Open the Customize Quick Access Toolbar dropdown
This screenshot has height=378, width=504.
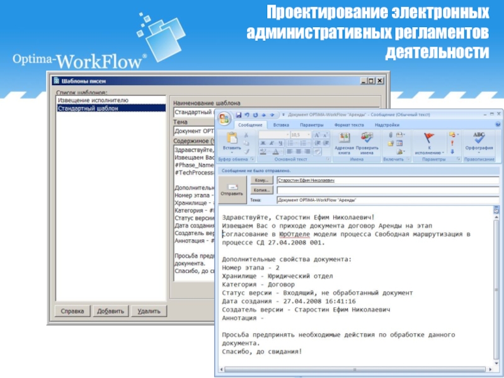point(283,115)
